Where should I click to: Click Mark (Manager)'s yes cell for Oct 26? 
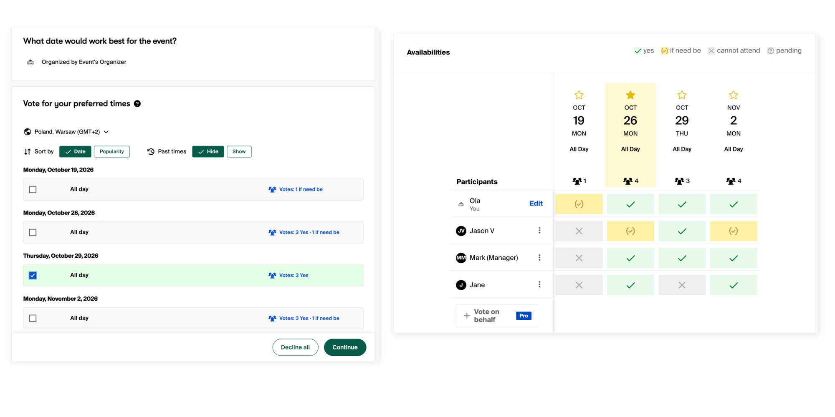630,258
